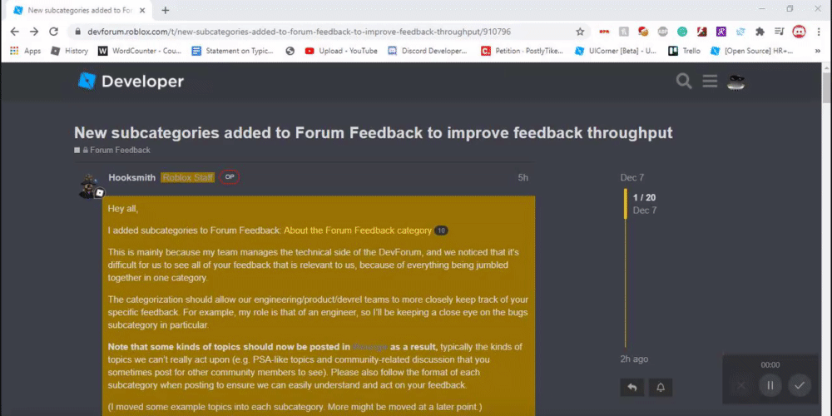The height and width of the screenshot is (416, 832).
Task: Click the ABP ad blocker extension icon
Action: tap(663, 32)
